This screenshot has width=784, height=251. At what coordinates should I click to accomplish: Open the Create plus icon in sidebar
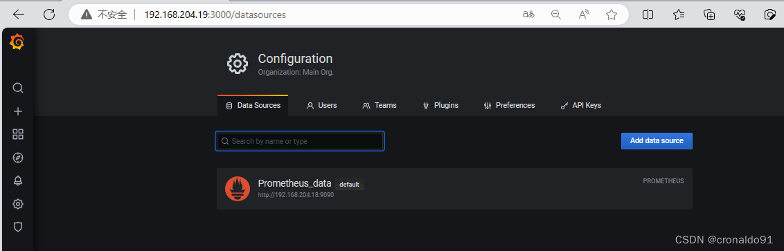coord(18,111)
